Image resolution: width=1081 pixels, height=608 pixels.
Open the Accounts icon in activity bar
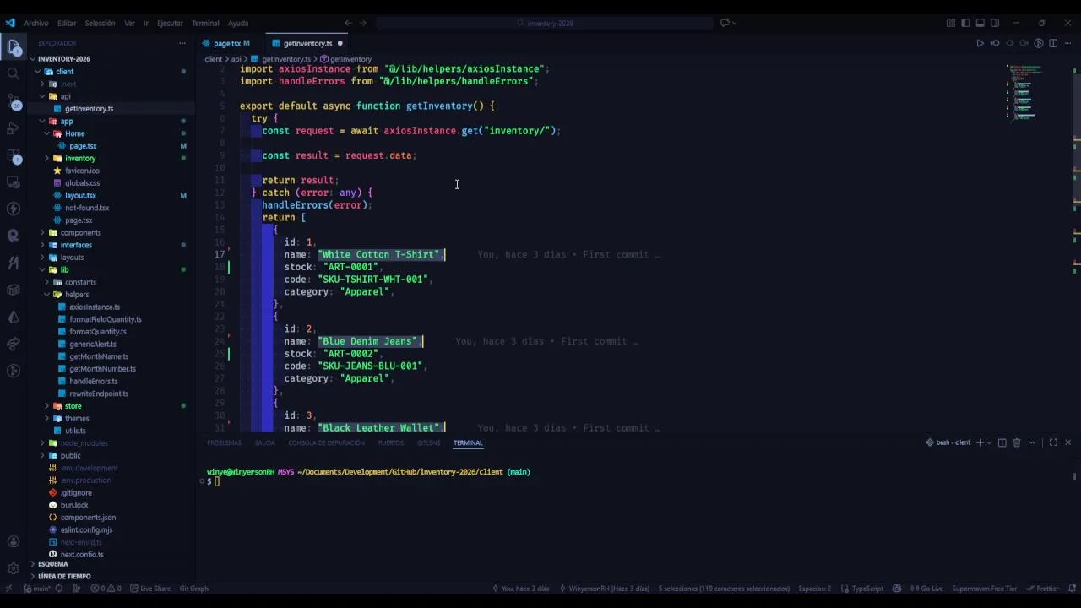[14, 541]
